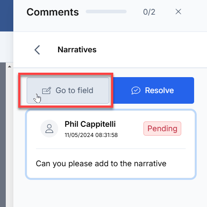This screenshot has height=207, width=207.
Task: Click the comments progress bar
Action: pos(106,12)
